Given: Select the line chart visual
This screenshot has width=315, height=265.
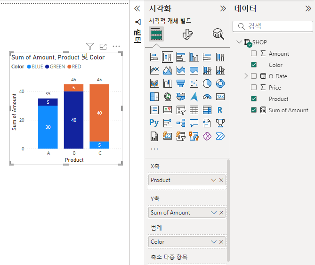Looking at the screenshot, I should pos(154,70).
